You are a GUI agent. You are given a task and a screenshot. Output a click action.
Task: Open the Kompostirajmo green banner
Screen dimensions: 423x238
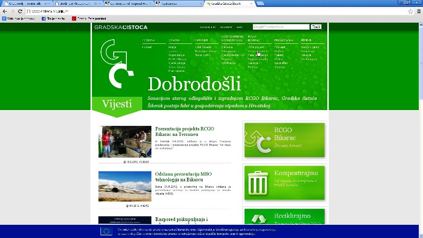point(284,182)
